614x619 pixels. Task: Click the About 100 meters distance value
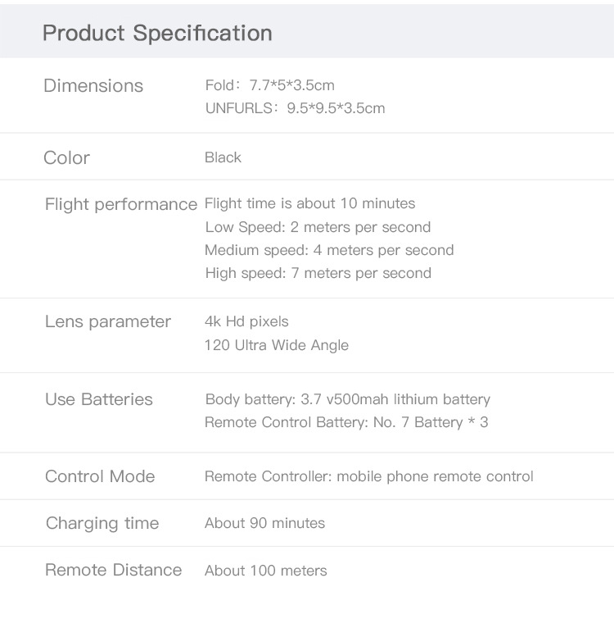266,571
